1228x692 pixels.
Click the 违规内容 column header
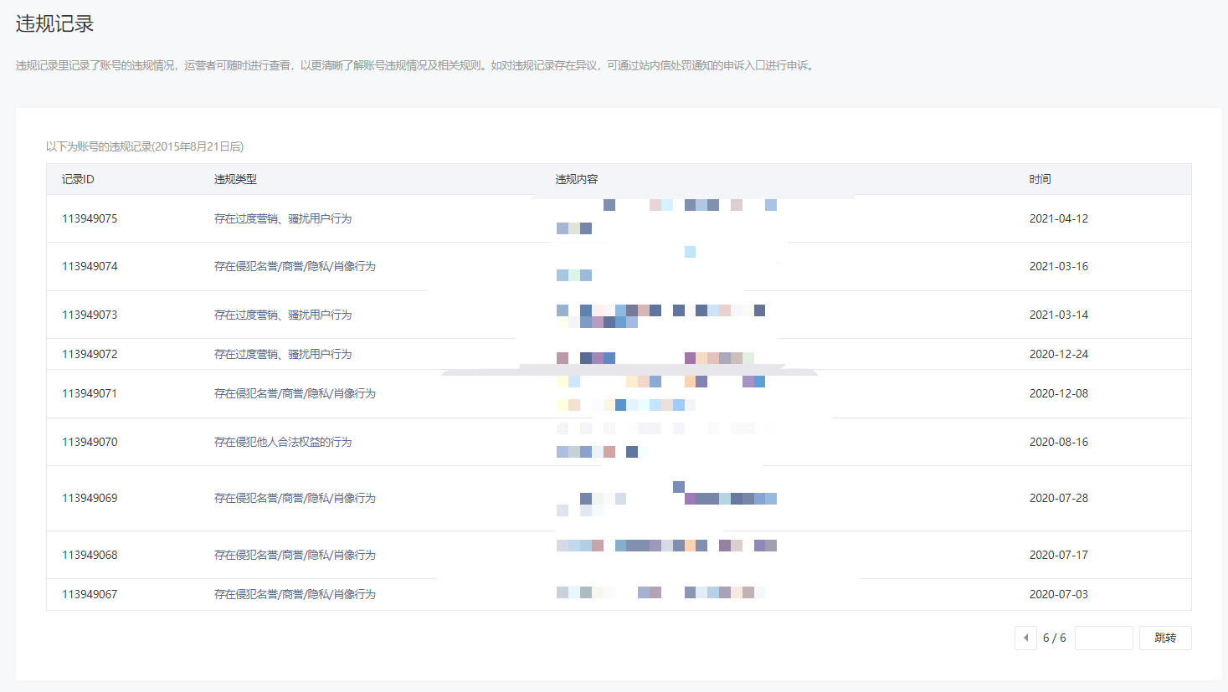(x=577, y=179)
